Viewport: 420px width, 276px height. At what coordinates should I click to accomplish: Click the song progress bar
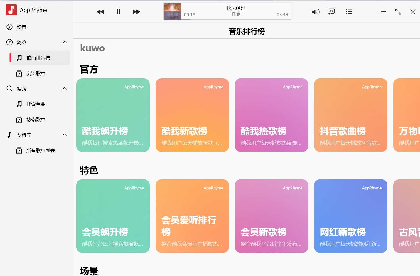point(236,20)
